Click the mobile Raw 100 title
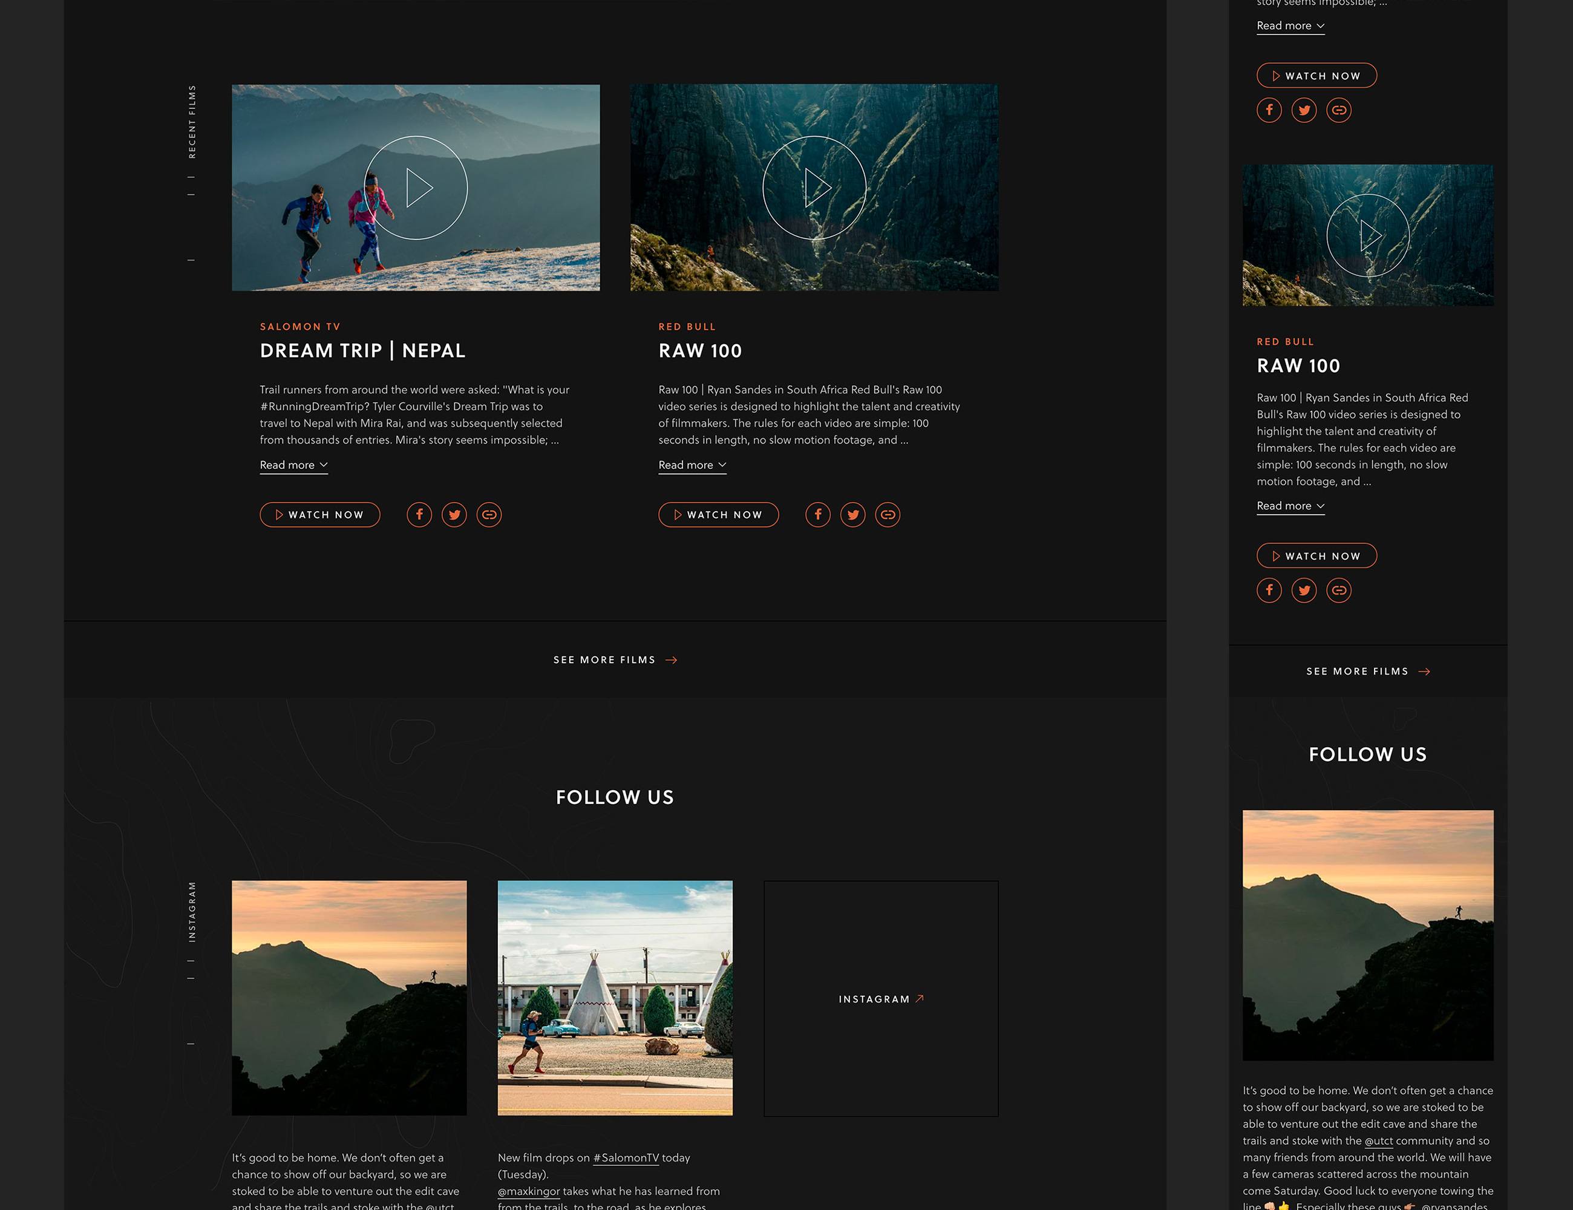The image size is (1573, 1210). [1298, 366]
